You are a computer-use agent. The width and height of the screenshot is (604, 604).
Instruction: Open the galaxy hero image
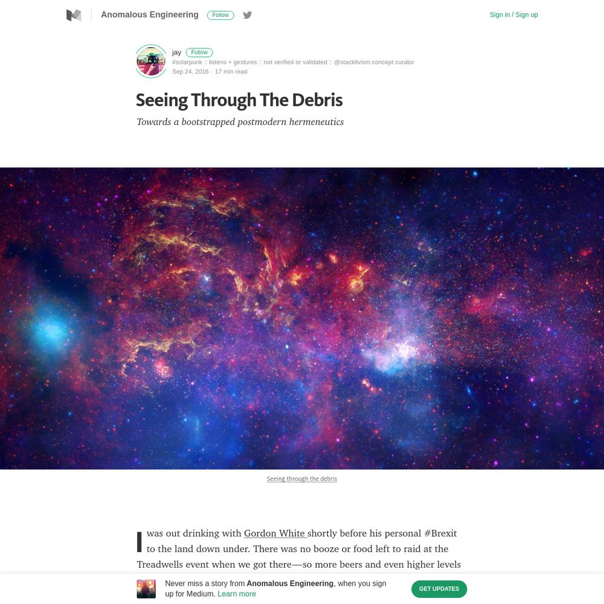click(x=302, y=318)
